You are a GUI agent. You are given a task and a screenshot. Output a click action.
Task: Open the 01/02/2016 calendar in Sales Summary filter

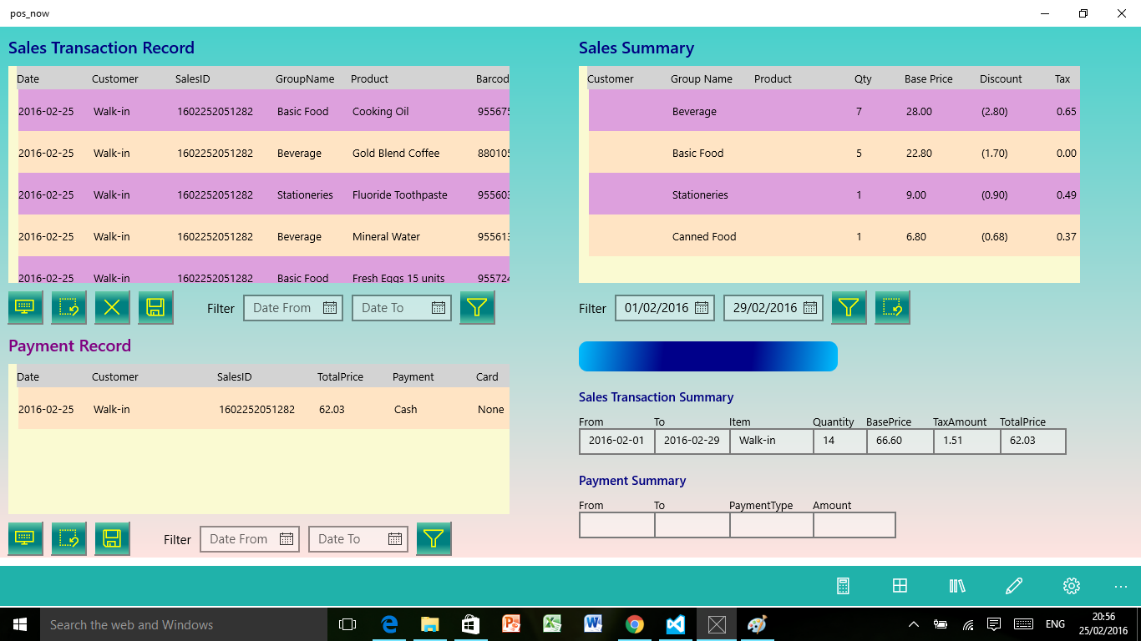(x=700, y=307)
